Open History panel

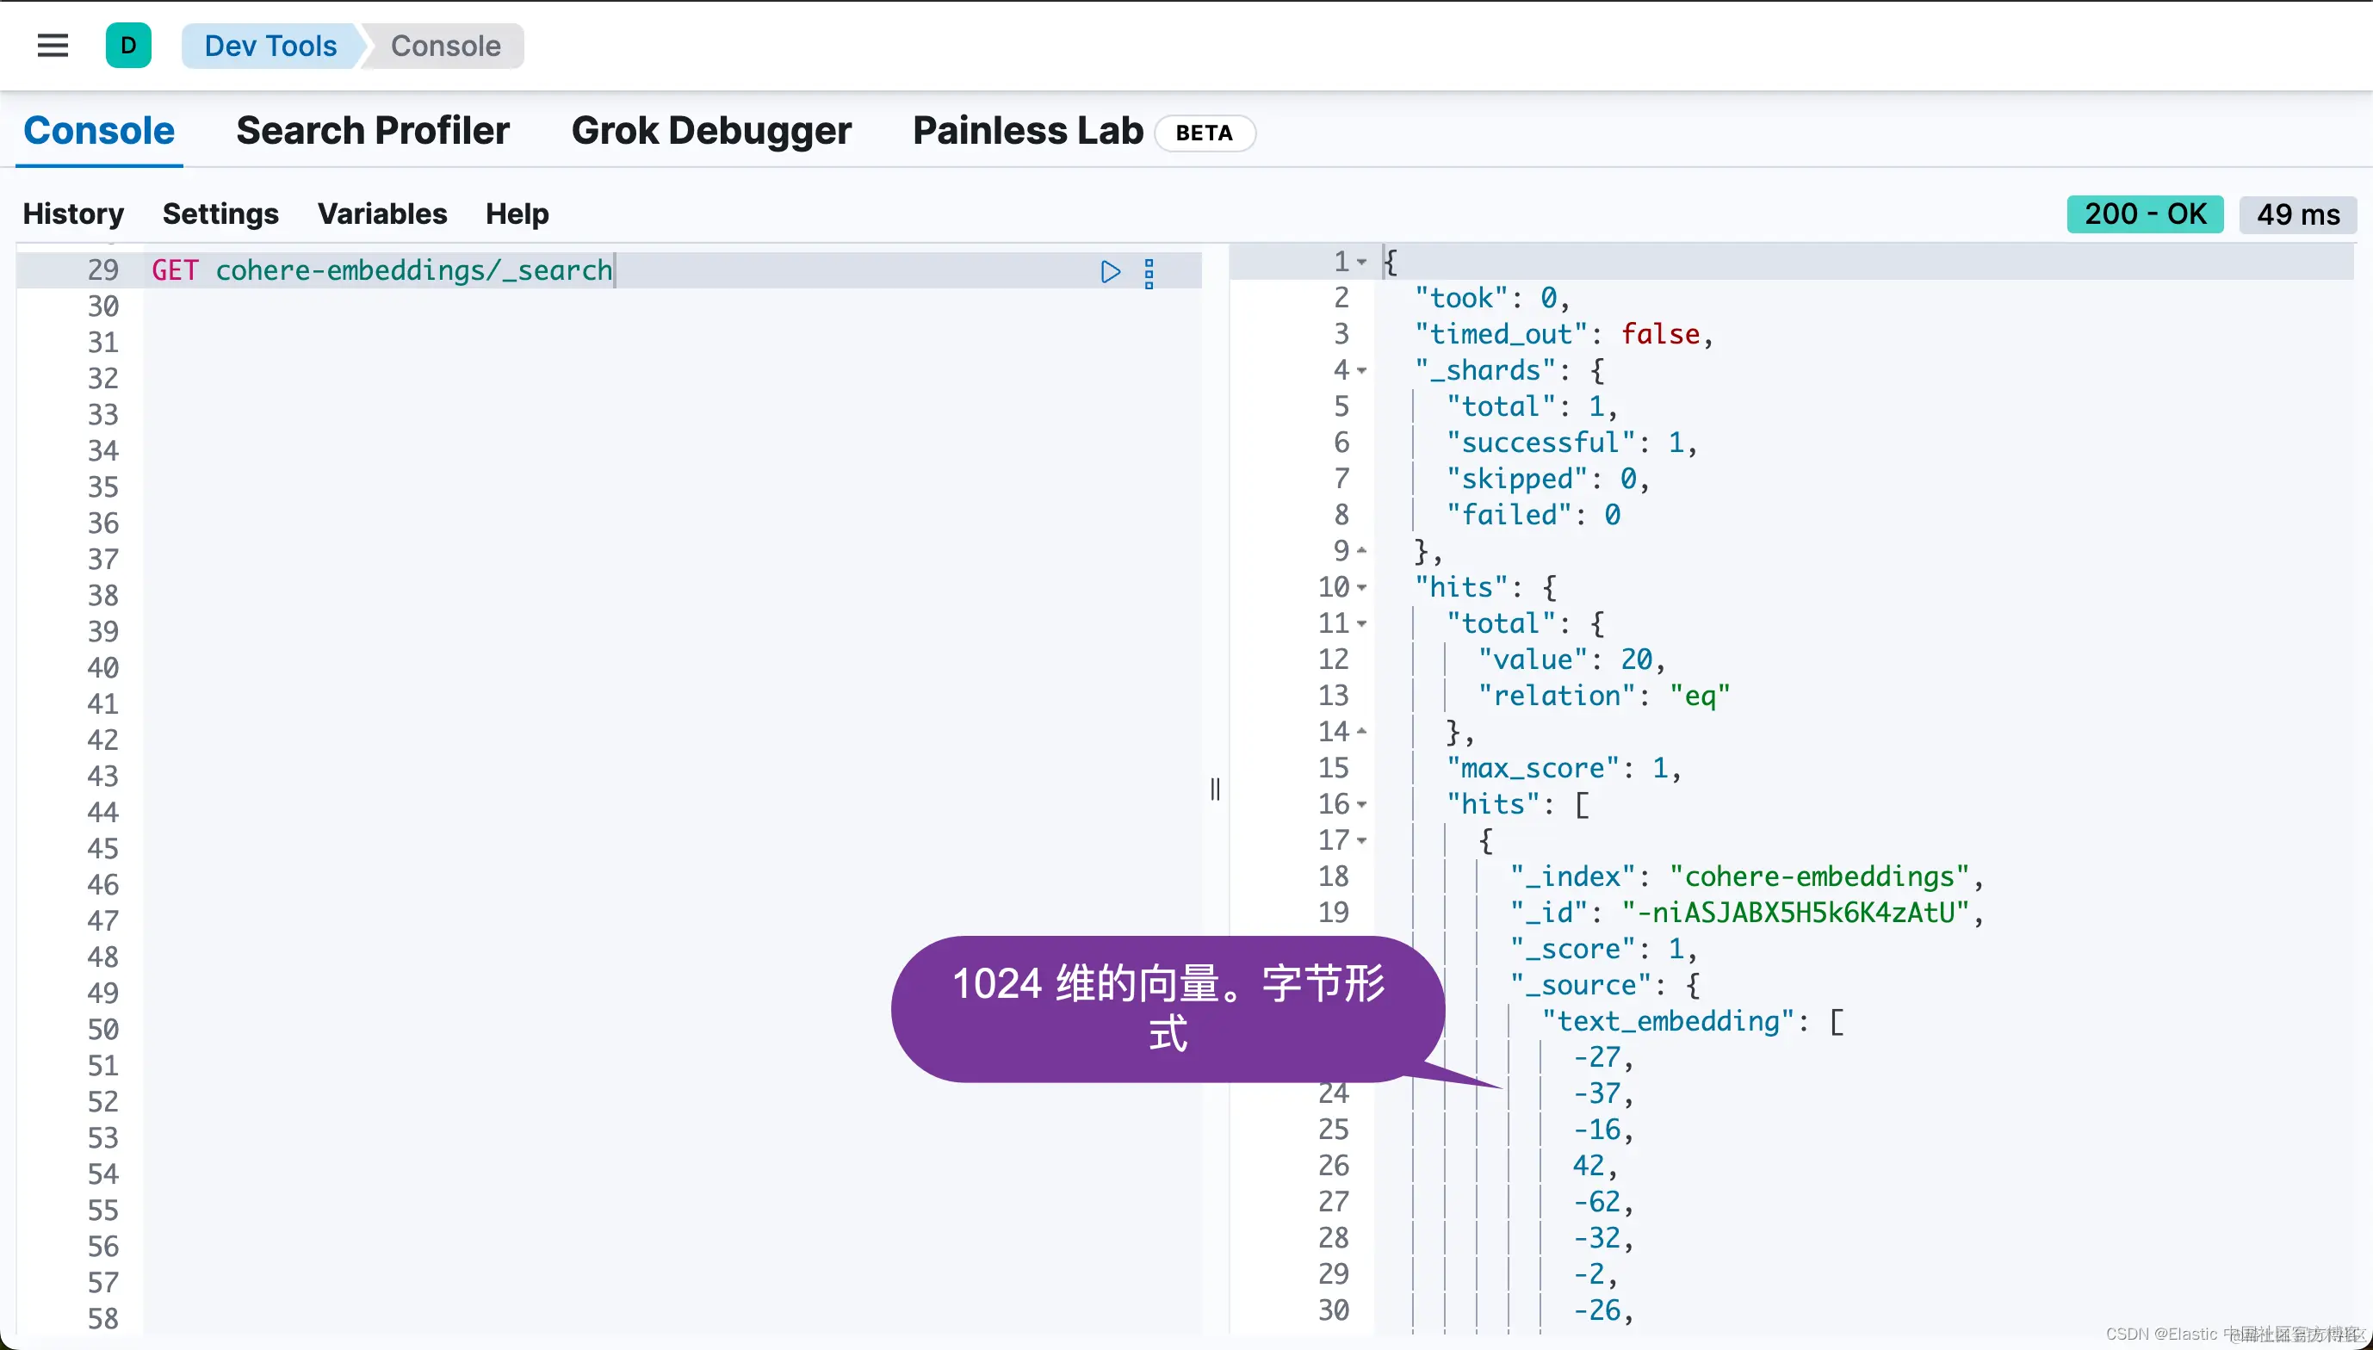coord(73,214)
